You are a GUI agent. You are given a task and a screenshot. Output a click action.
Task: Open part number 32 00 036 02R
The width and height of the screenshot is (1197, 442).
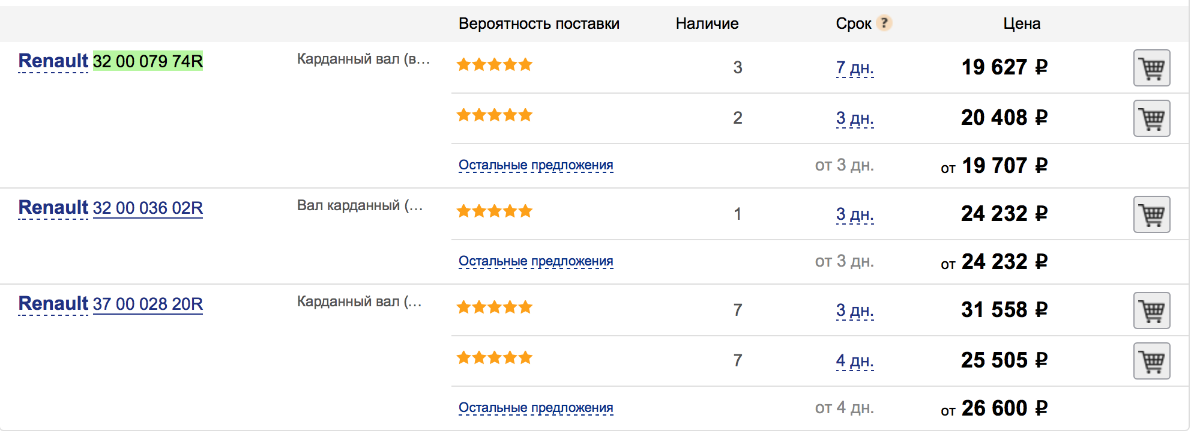[x=148, y=208]
